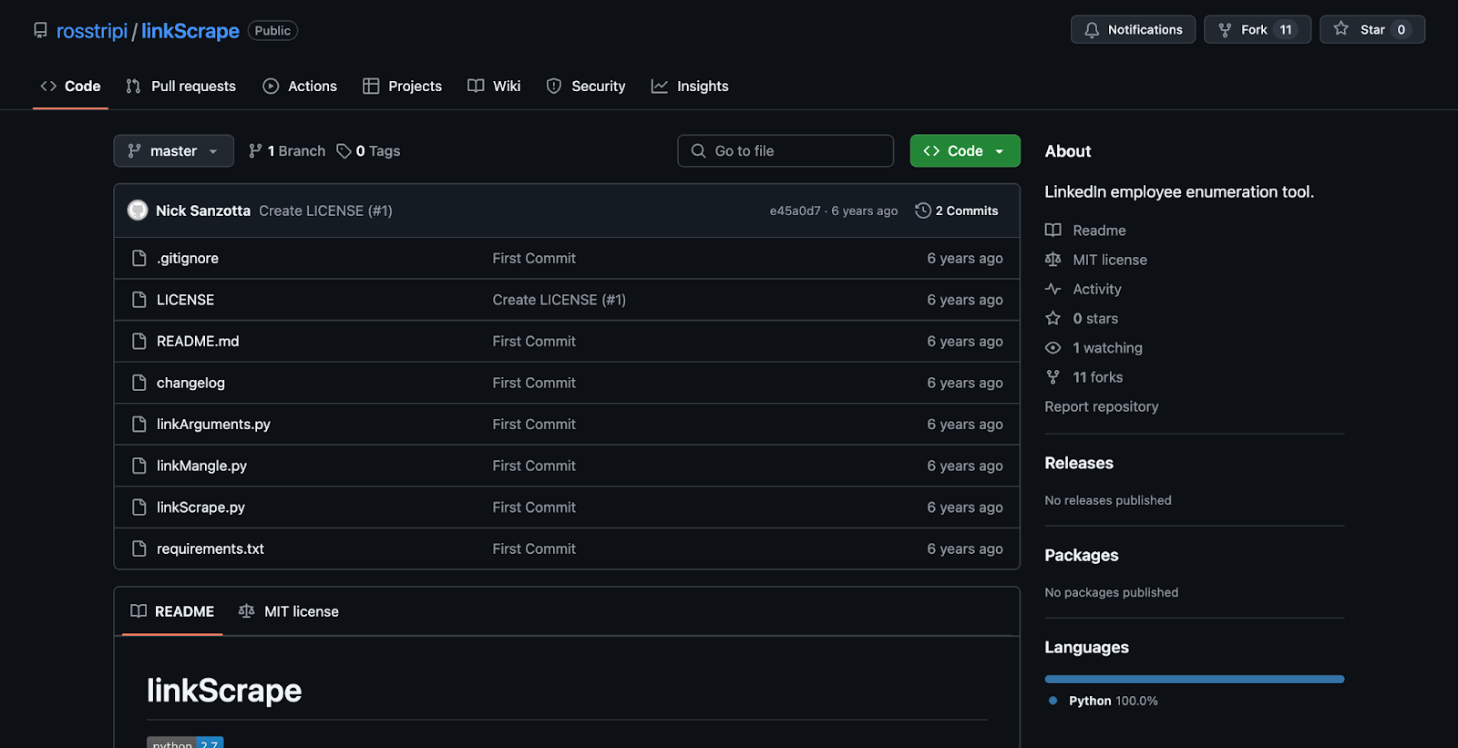Open the Packages heading link
The height and width of the screenshot is (748, 1458).
point(1082,555)
